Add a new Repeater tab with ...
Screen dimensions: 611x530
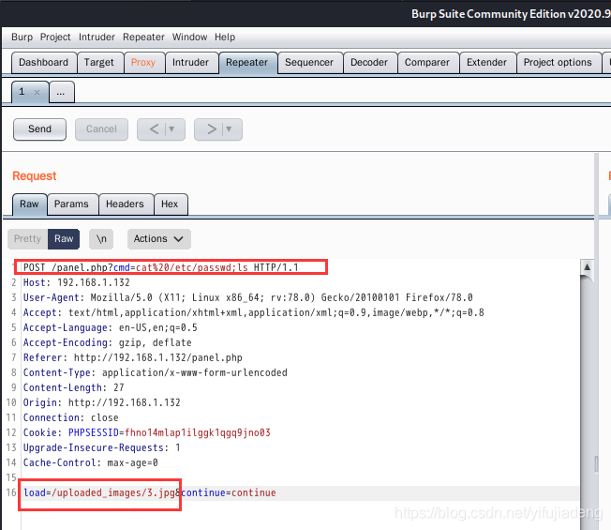tap(61, 93)
